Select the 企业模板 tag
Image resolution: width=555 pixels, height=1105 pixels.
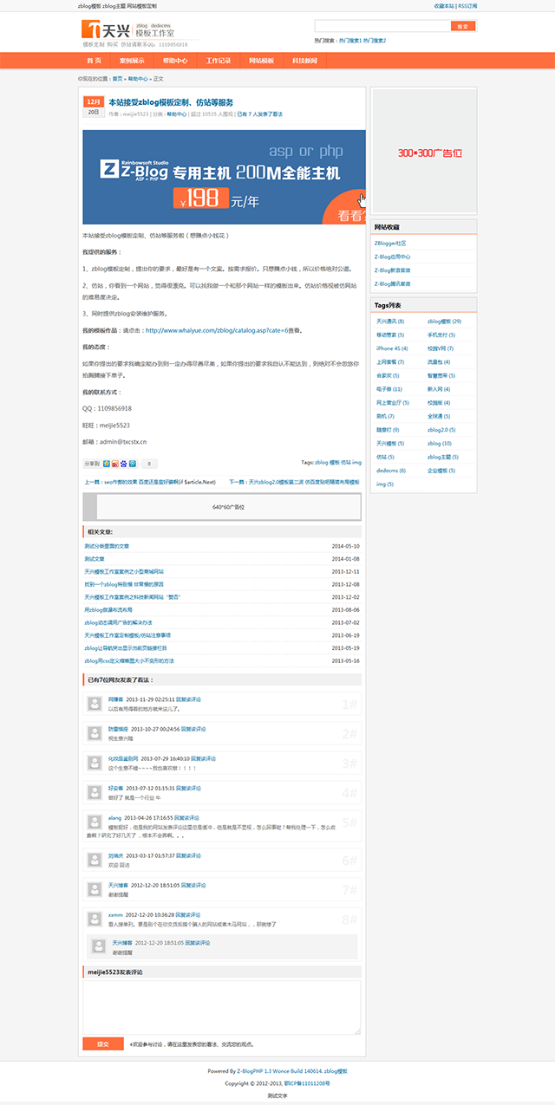pyautogui.click(x=440, y=470)
